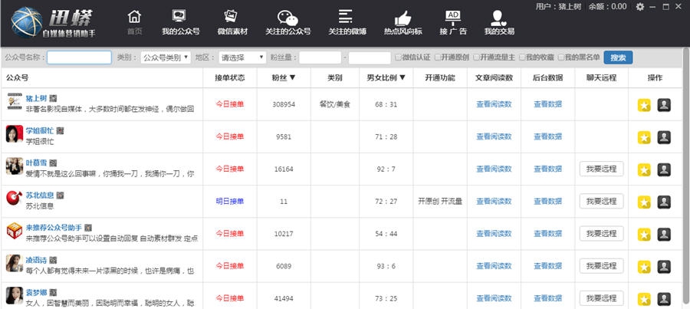Image resolution: width=690 pixels, height=309 pixels.
Task: Click the 凌语诗 avatar thumbnail
Action: 15,263
